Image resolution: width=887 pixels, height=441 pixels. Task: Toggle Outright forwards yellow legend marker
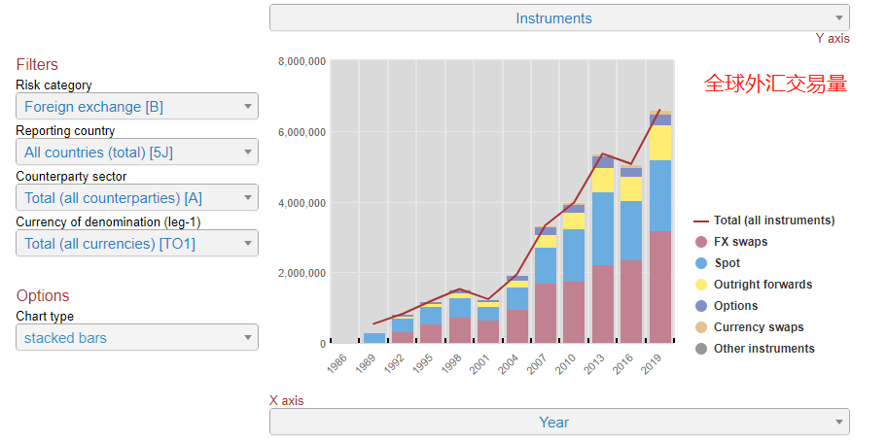[700, 285]
